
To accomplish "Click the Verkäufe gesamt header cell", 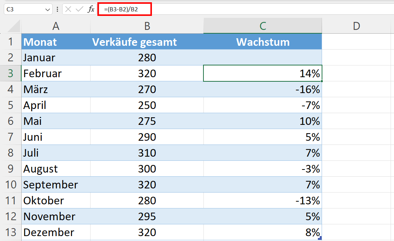I will tap(147, 42).
